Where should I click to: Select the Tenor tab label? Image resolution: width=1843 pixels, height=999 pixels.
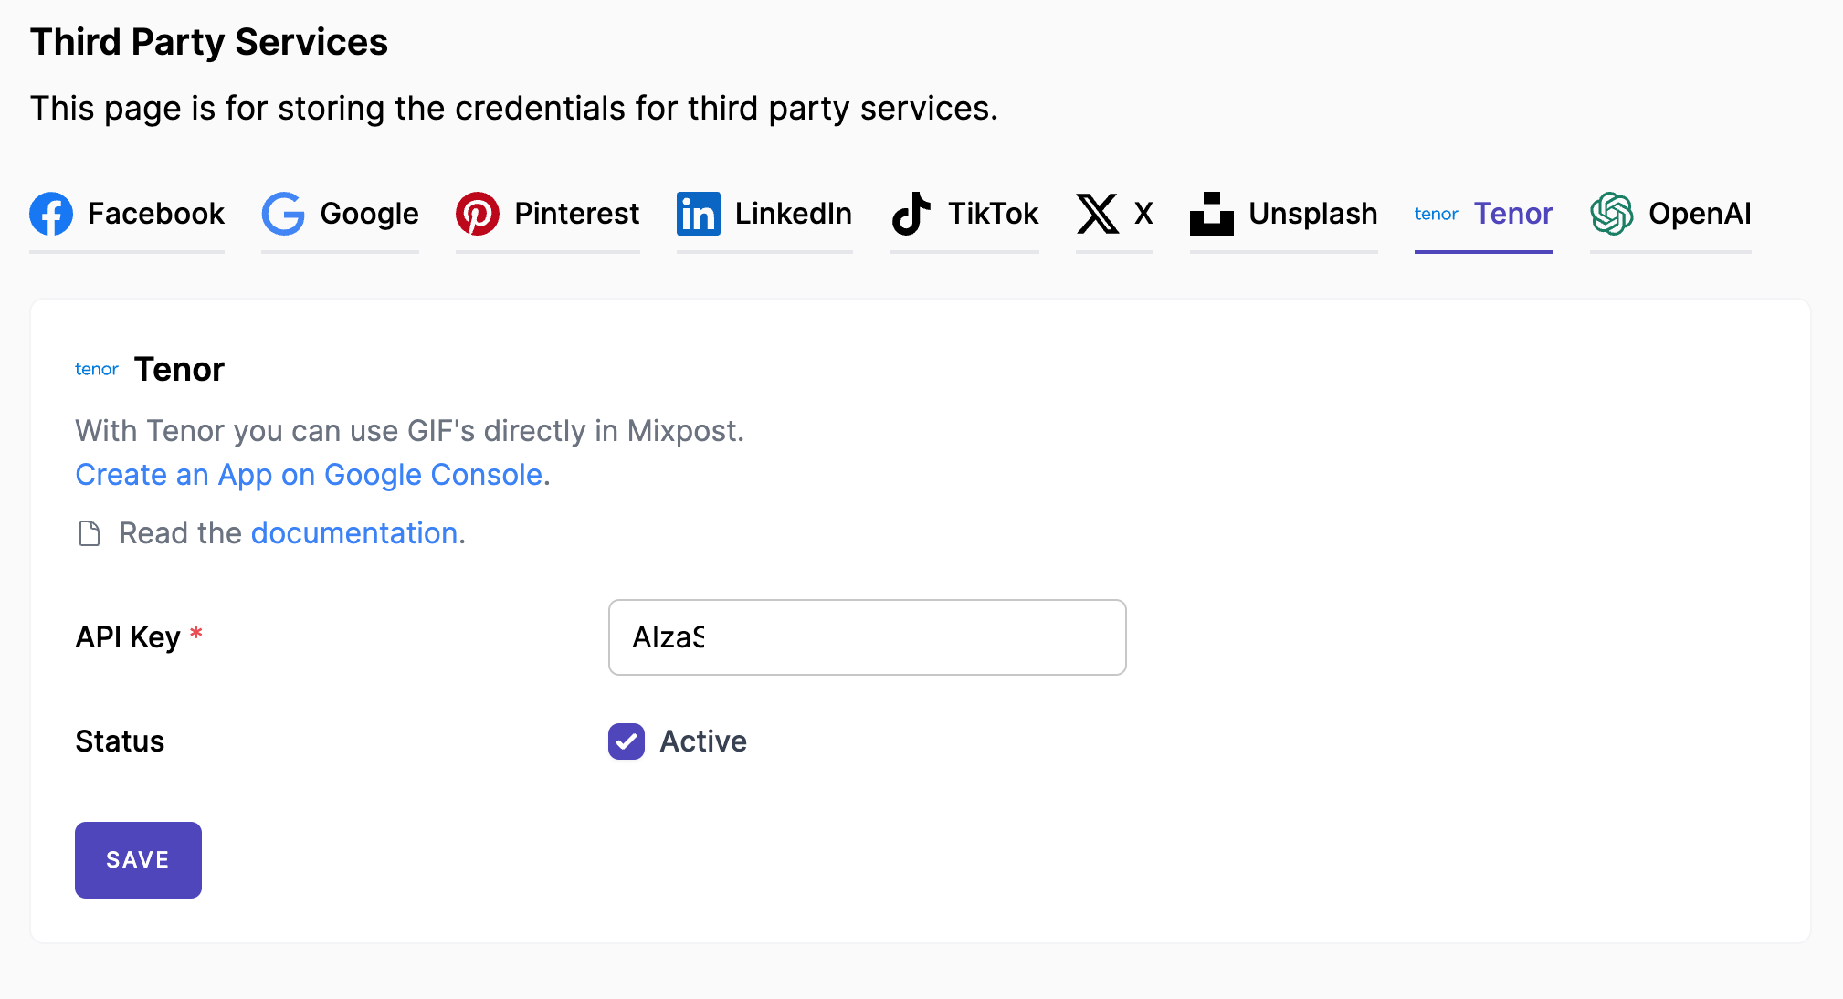(x=1513, y=214)
